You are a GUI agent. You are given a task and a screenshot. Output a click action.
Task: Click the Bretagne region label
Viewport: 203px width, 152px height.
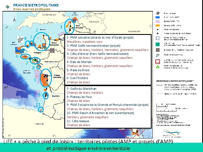tap(37, 53)
